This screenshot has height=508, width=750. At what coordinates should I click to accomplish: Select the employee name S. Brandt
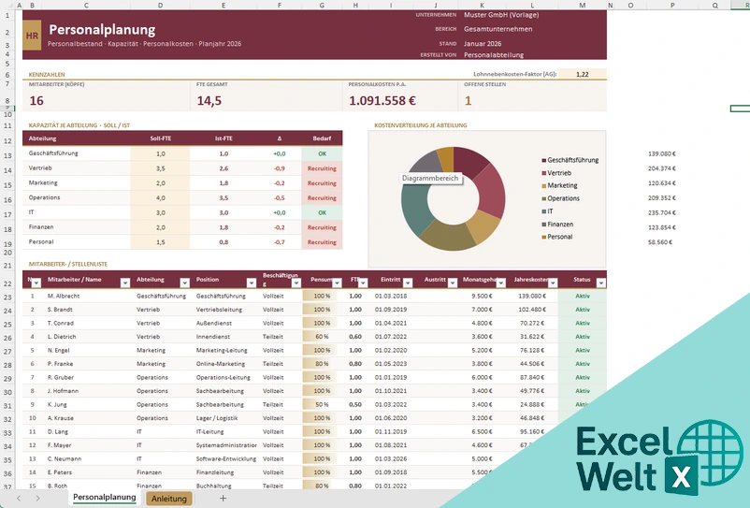(x=60, y=310)
